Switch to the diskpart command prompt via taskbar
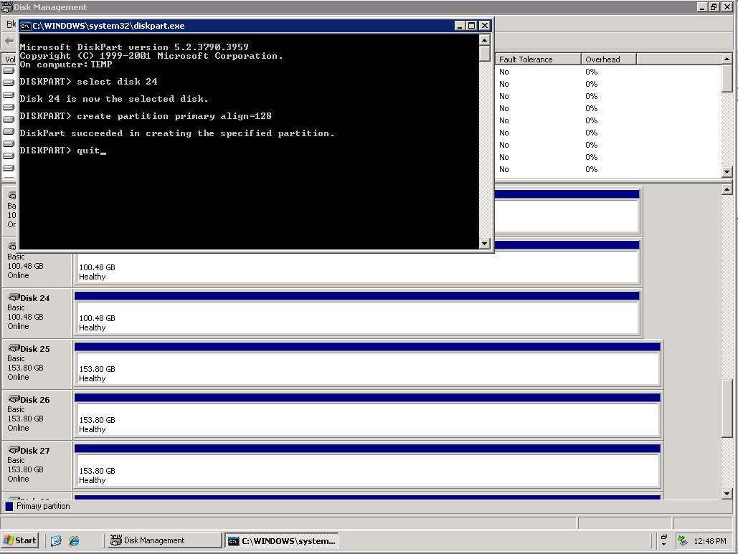Viewport: 738px width, 554px height. pyautogui.click(x=281, y=540)
